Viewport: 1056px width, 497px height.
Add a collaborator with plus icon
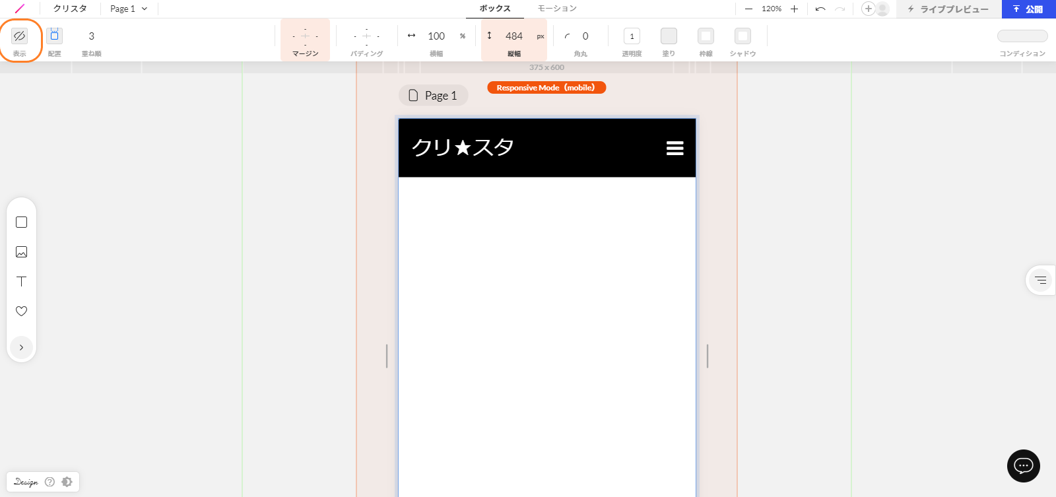tap(869, 9)
